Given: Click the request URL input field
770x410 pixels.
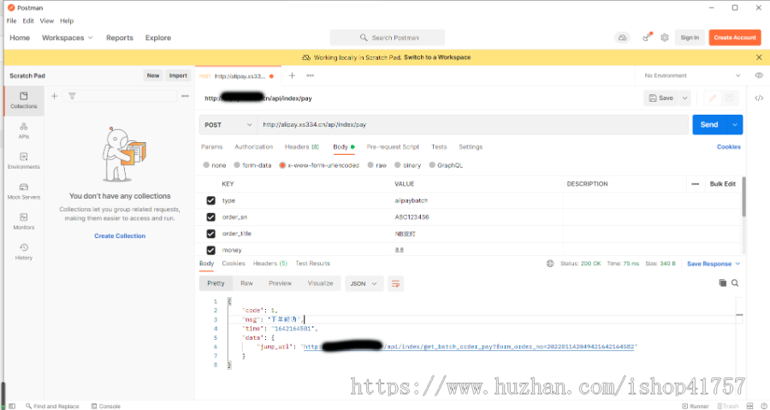Looking at the screenshot, I should coord(473,125).
